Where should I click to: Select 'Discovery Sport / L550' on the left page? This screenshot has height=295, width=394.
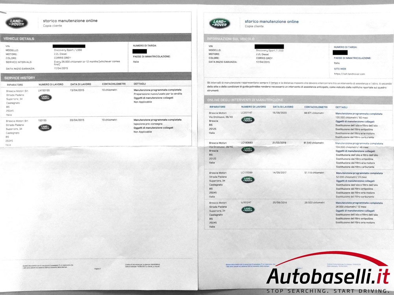tap(68, 50)
